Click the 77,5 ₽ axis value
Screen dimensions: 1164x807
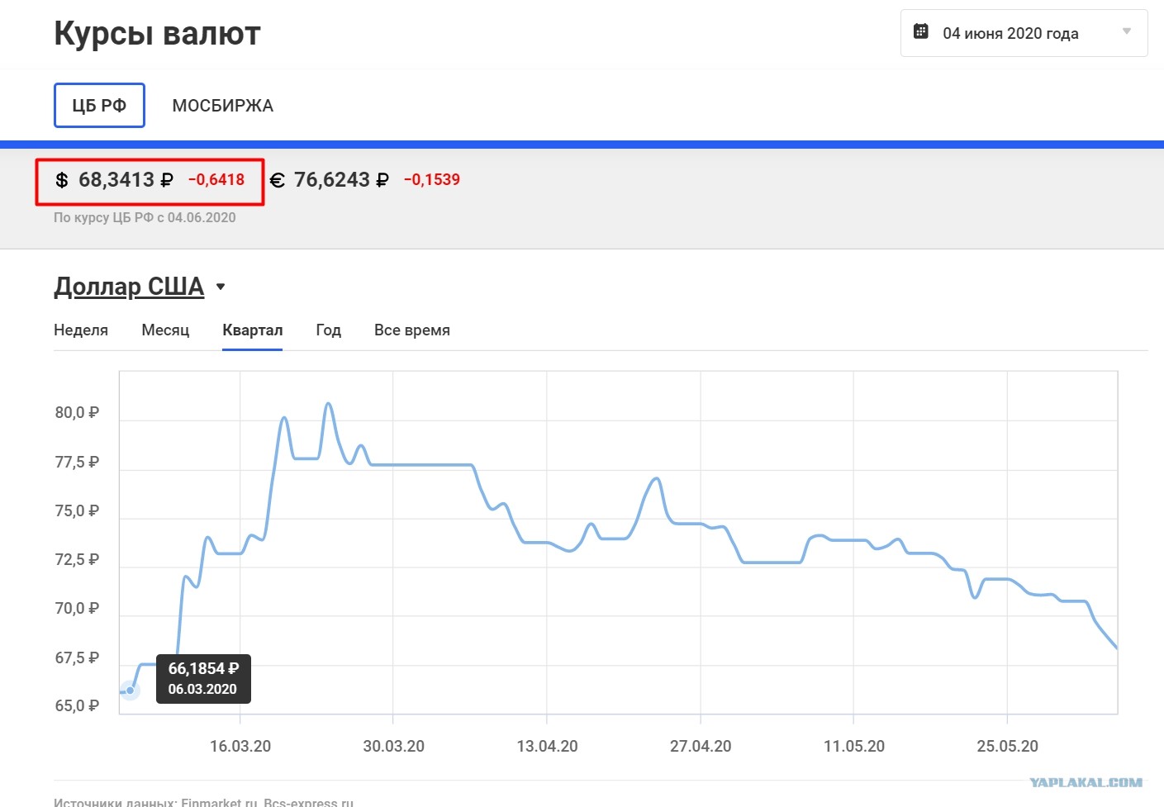(77, 463)
